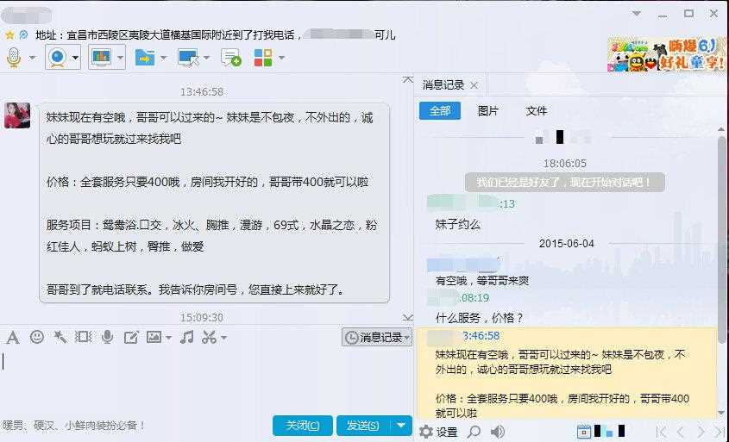Send a window shake nudge
The width and height of the screenshot is (729, 442).
pyautogui.click(x=83, y=337)
